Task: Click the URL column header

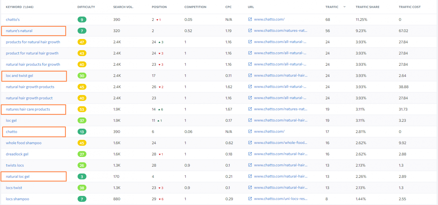Action: [x=251, y=7]
